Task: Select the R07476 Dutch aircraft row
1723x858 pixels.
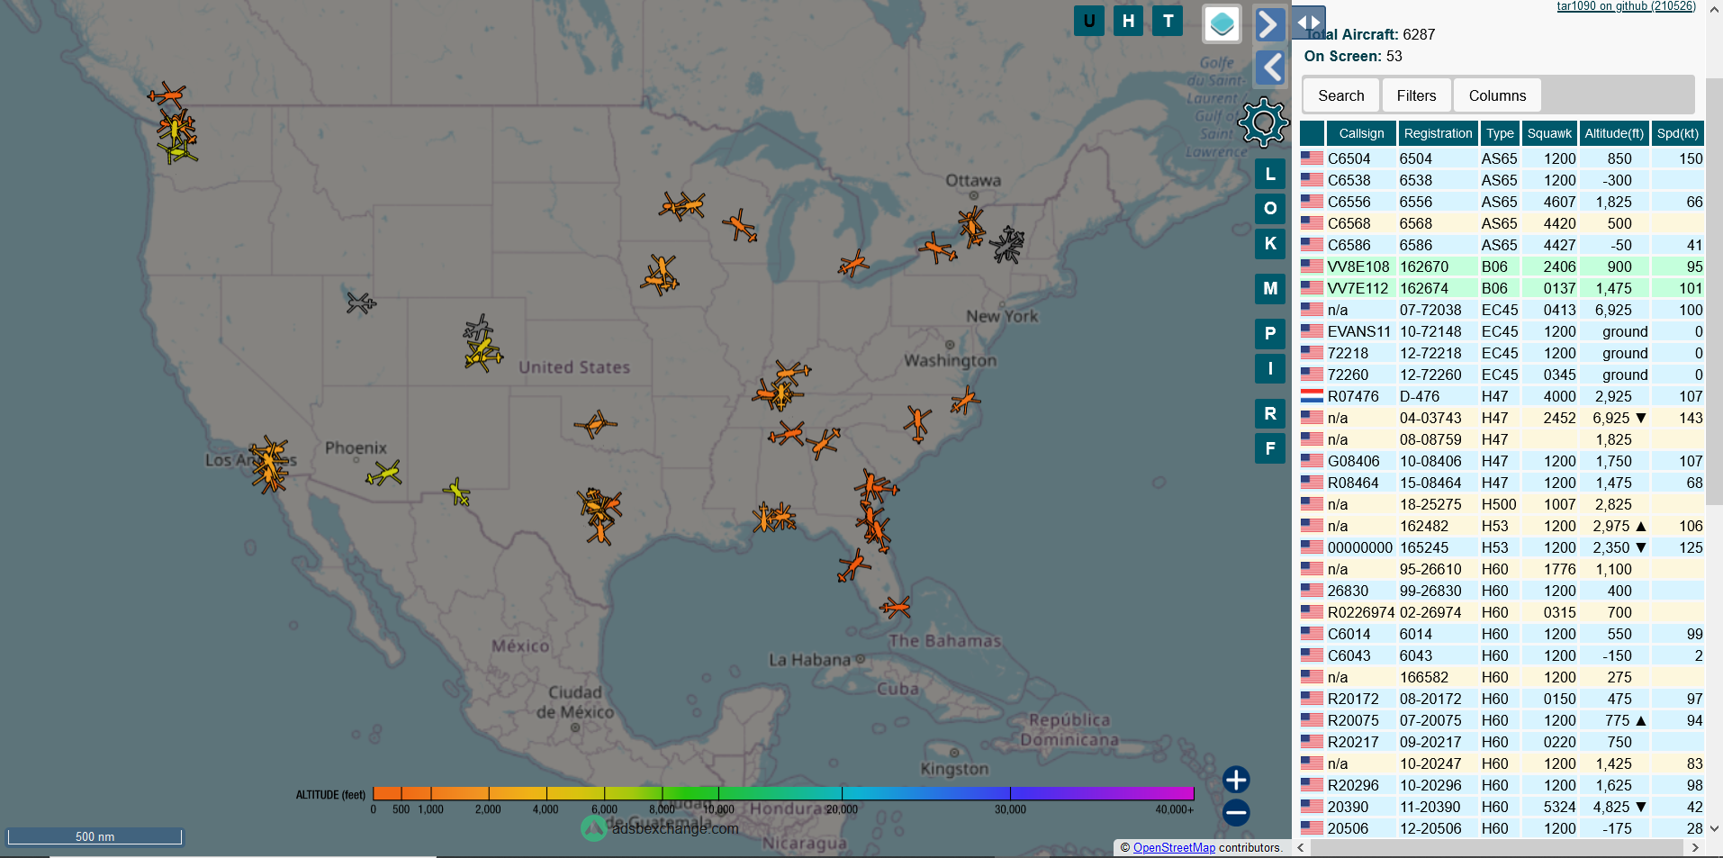Action: coord(1502,396)
